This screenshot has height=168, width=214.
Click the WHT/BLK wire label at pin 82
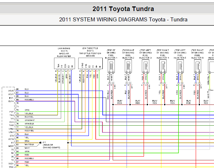pos(29,144)
